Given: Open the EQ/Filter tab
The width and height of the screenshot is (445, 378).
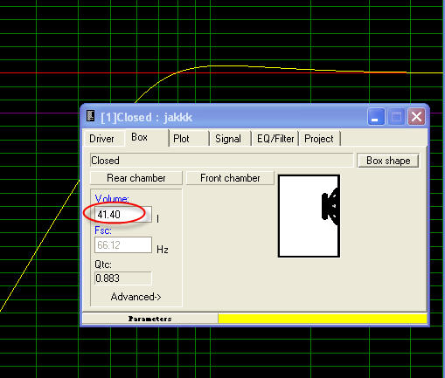Looking at the screenshot, I should pyautogui.click(x=275, y=139).
